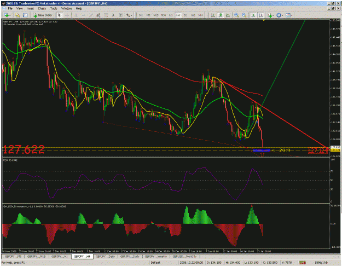
Task: Open the New Chart toolbar icon
Action: 6,15
